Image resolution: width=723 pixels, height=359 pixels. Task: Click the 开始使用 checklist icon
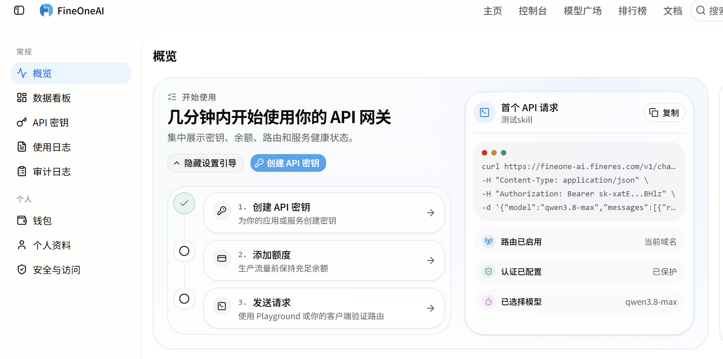[x=172, y=97]
